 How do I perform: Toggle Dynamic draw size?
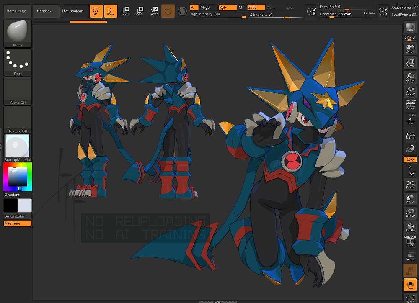coord(369,13)
